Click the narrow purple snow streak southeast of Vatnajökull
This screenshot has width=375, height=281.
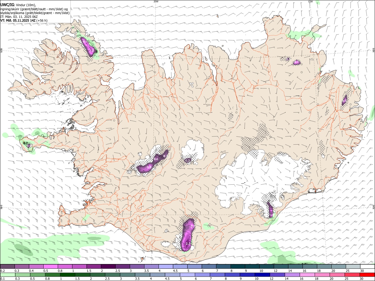pos(270,209)
